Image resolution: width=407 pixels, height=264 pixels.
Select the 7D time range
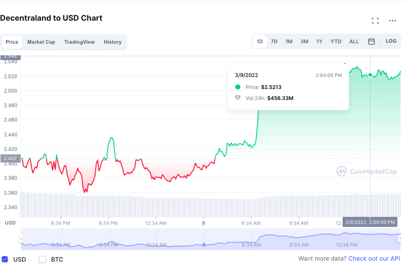[x=274, y=41]
